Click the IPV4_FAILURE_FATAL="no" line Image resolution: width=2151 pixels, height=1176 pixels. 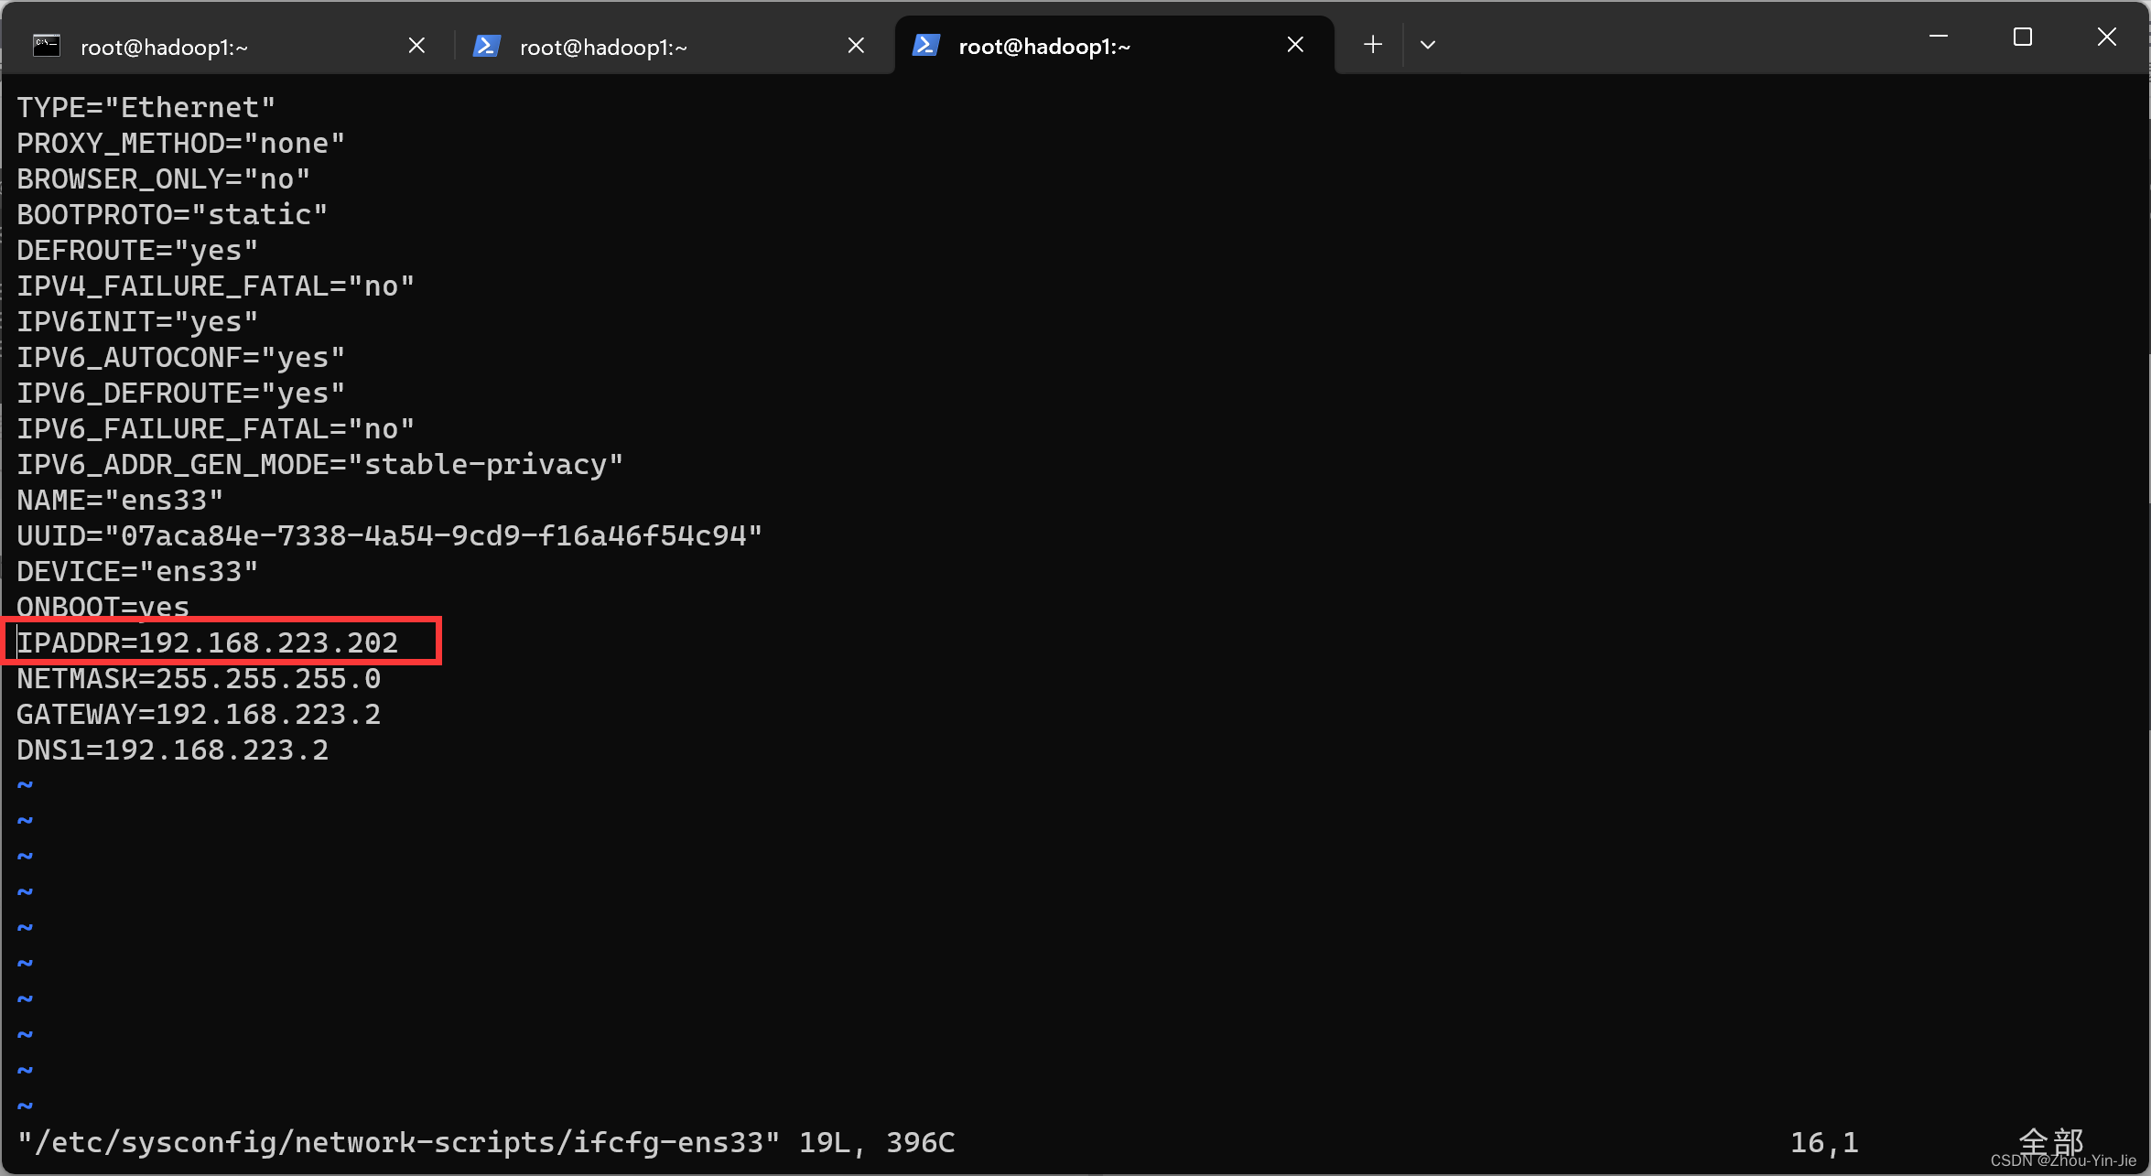tap(216, 286)
